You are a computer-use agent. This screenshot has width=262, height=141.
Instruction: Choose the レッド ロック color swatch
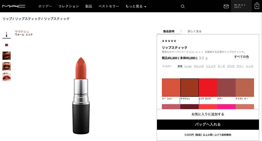(x=208, y=88)
